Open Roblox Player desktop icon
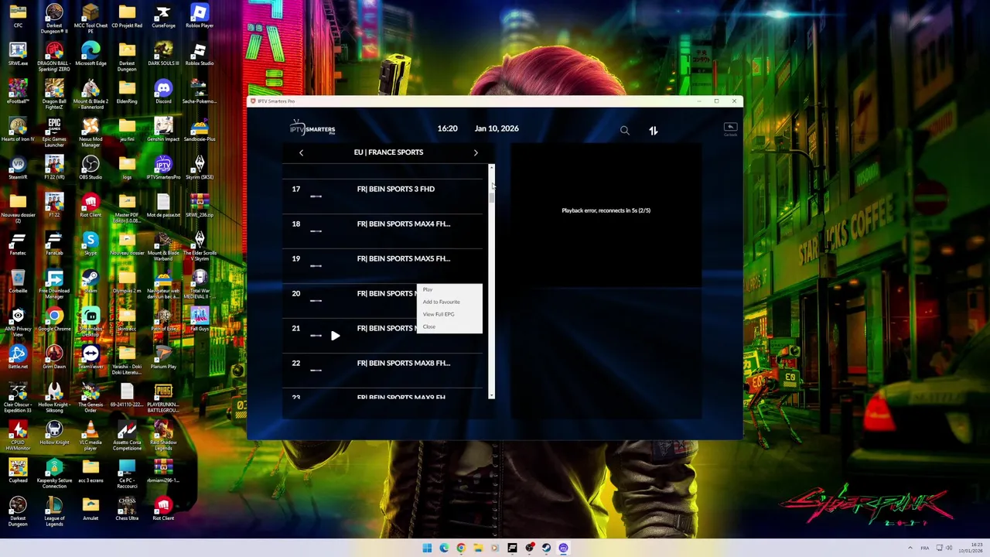The image size is (990, 557). click(200, 16)
